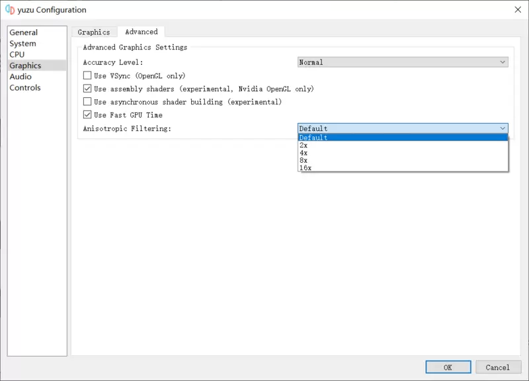The height and width of the screenshot is (381, 529).
Task: Click the yuzu logo icon in title bar
Action: click(10, 10)
